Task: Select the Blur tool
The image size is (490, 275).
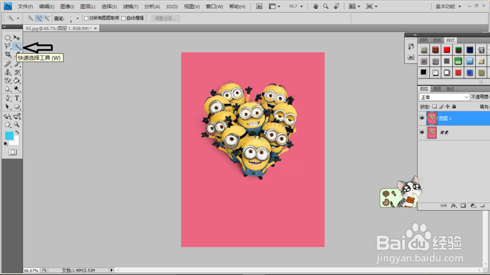Action: (7, 89)
